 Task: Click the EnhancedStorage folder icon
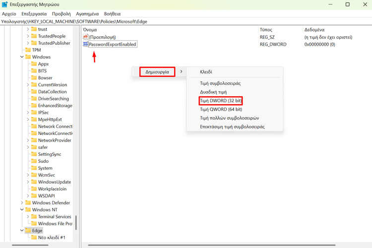point(34,105)
